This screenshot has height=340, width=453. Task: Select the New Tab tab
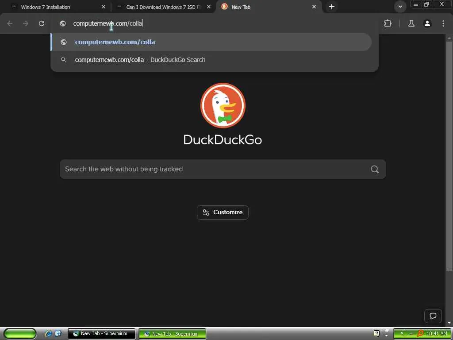[x=269, y=7]
